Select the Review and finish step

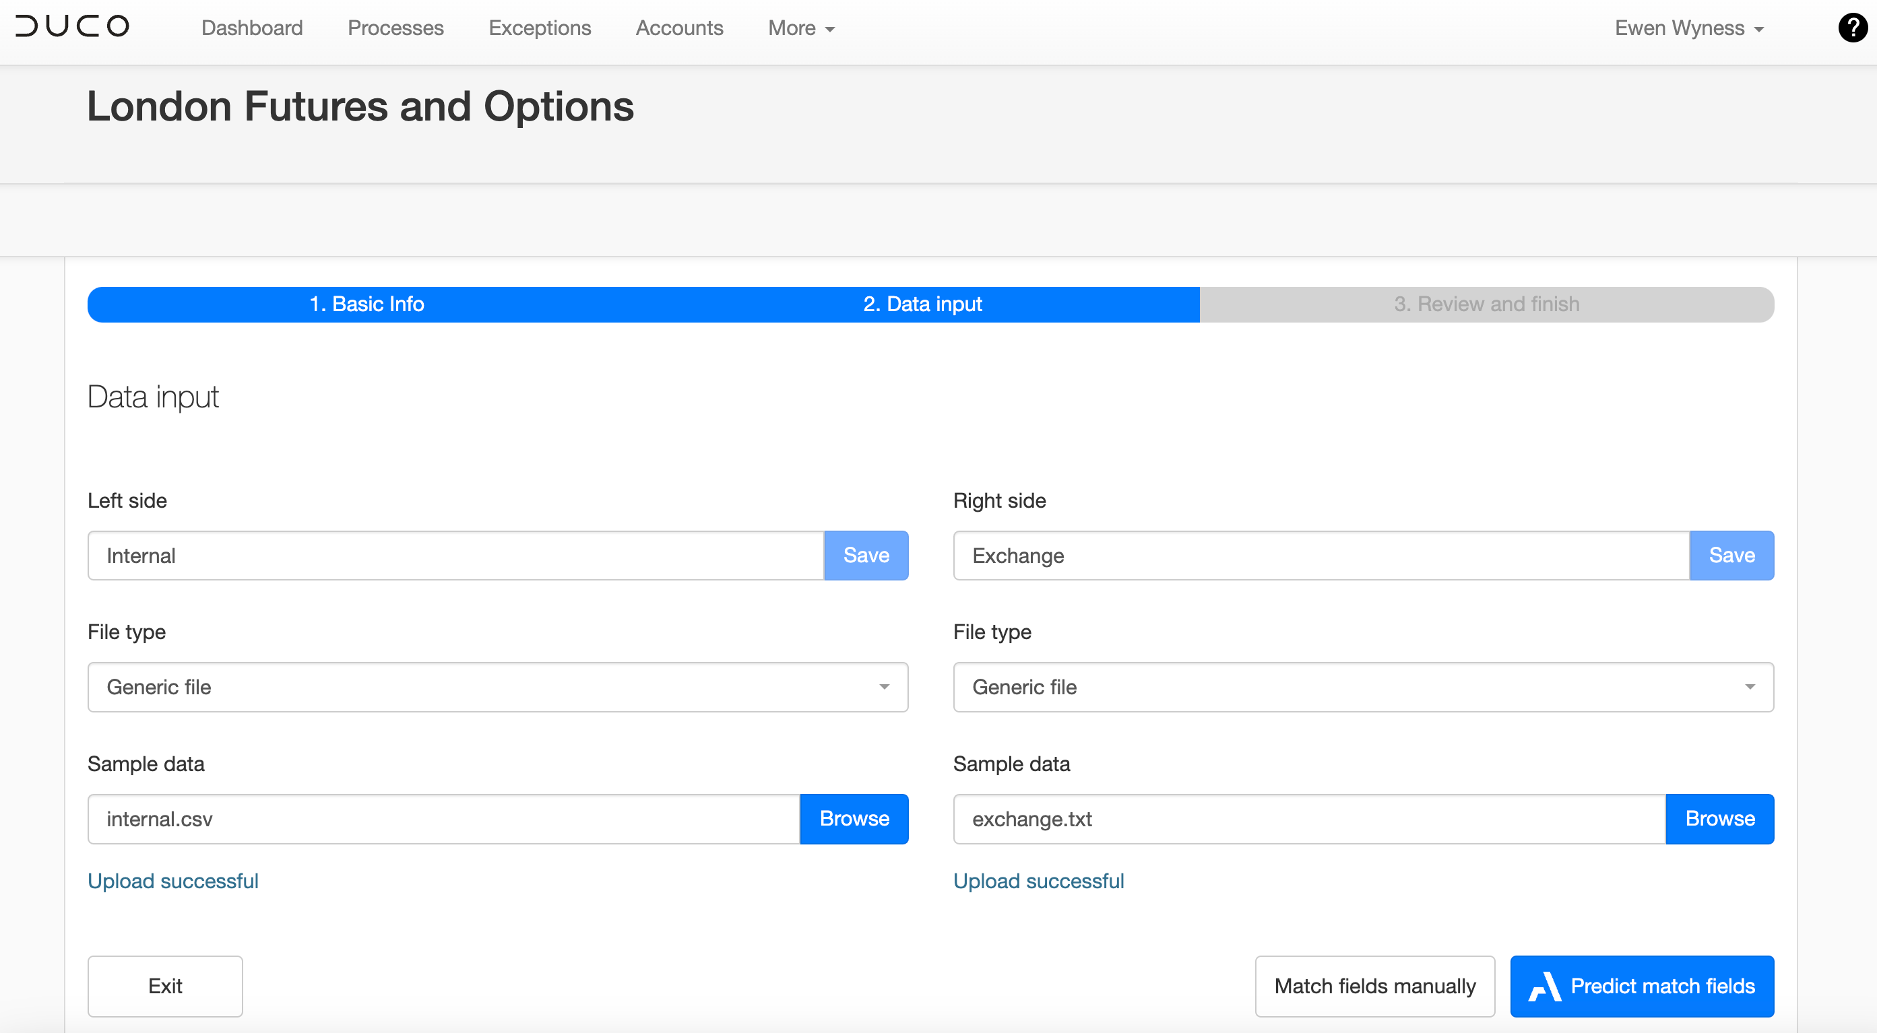point(1486,304)
